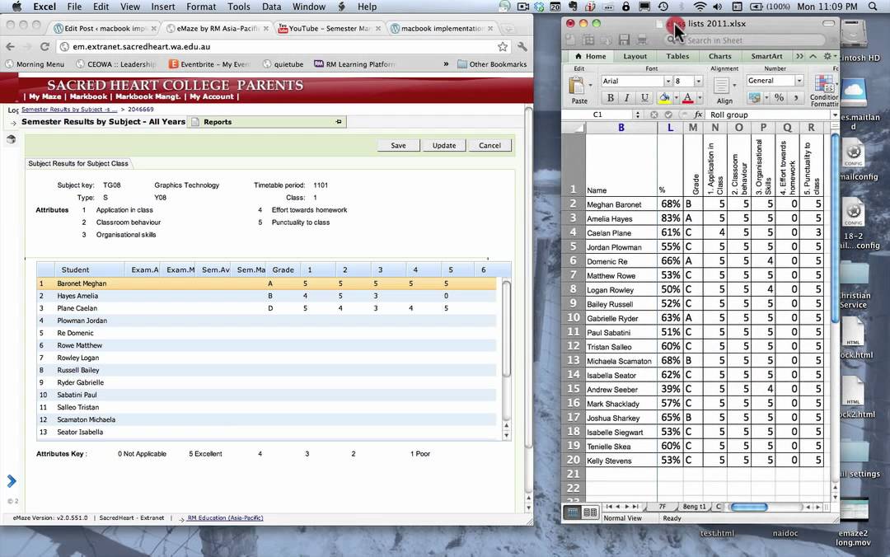Image resolution: width=890 pixels, height=557 pixels.
Task: Toggle Bold formatting in Excel ribbon
Action: (x=610, y=98)
